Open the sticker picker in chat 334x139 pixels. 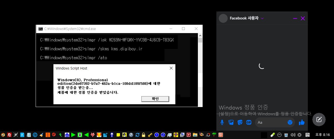pyautogui.click(x=240, y=122)
